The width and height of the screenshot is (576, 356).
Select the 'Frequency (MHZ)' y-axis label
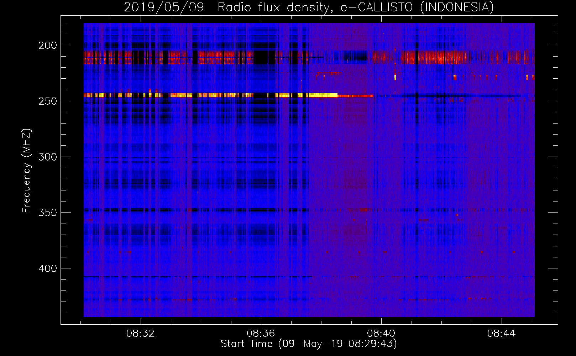tap(27, 171)
